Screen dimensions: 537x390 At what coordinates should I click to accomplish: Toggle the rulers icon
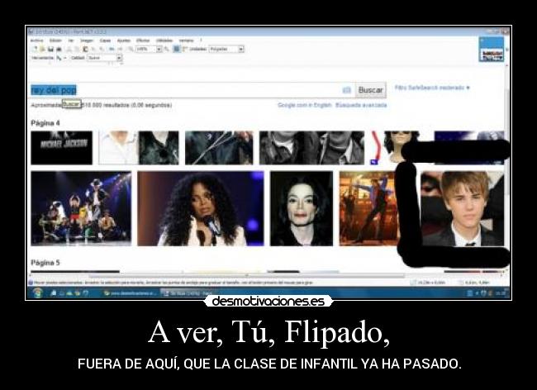coord(185,49)
